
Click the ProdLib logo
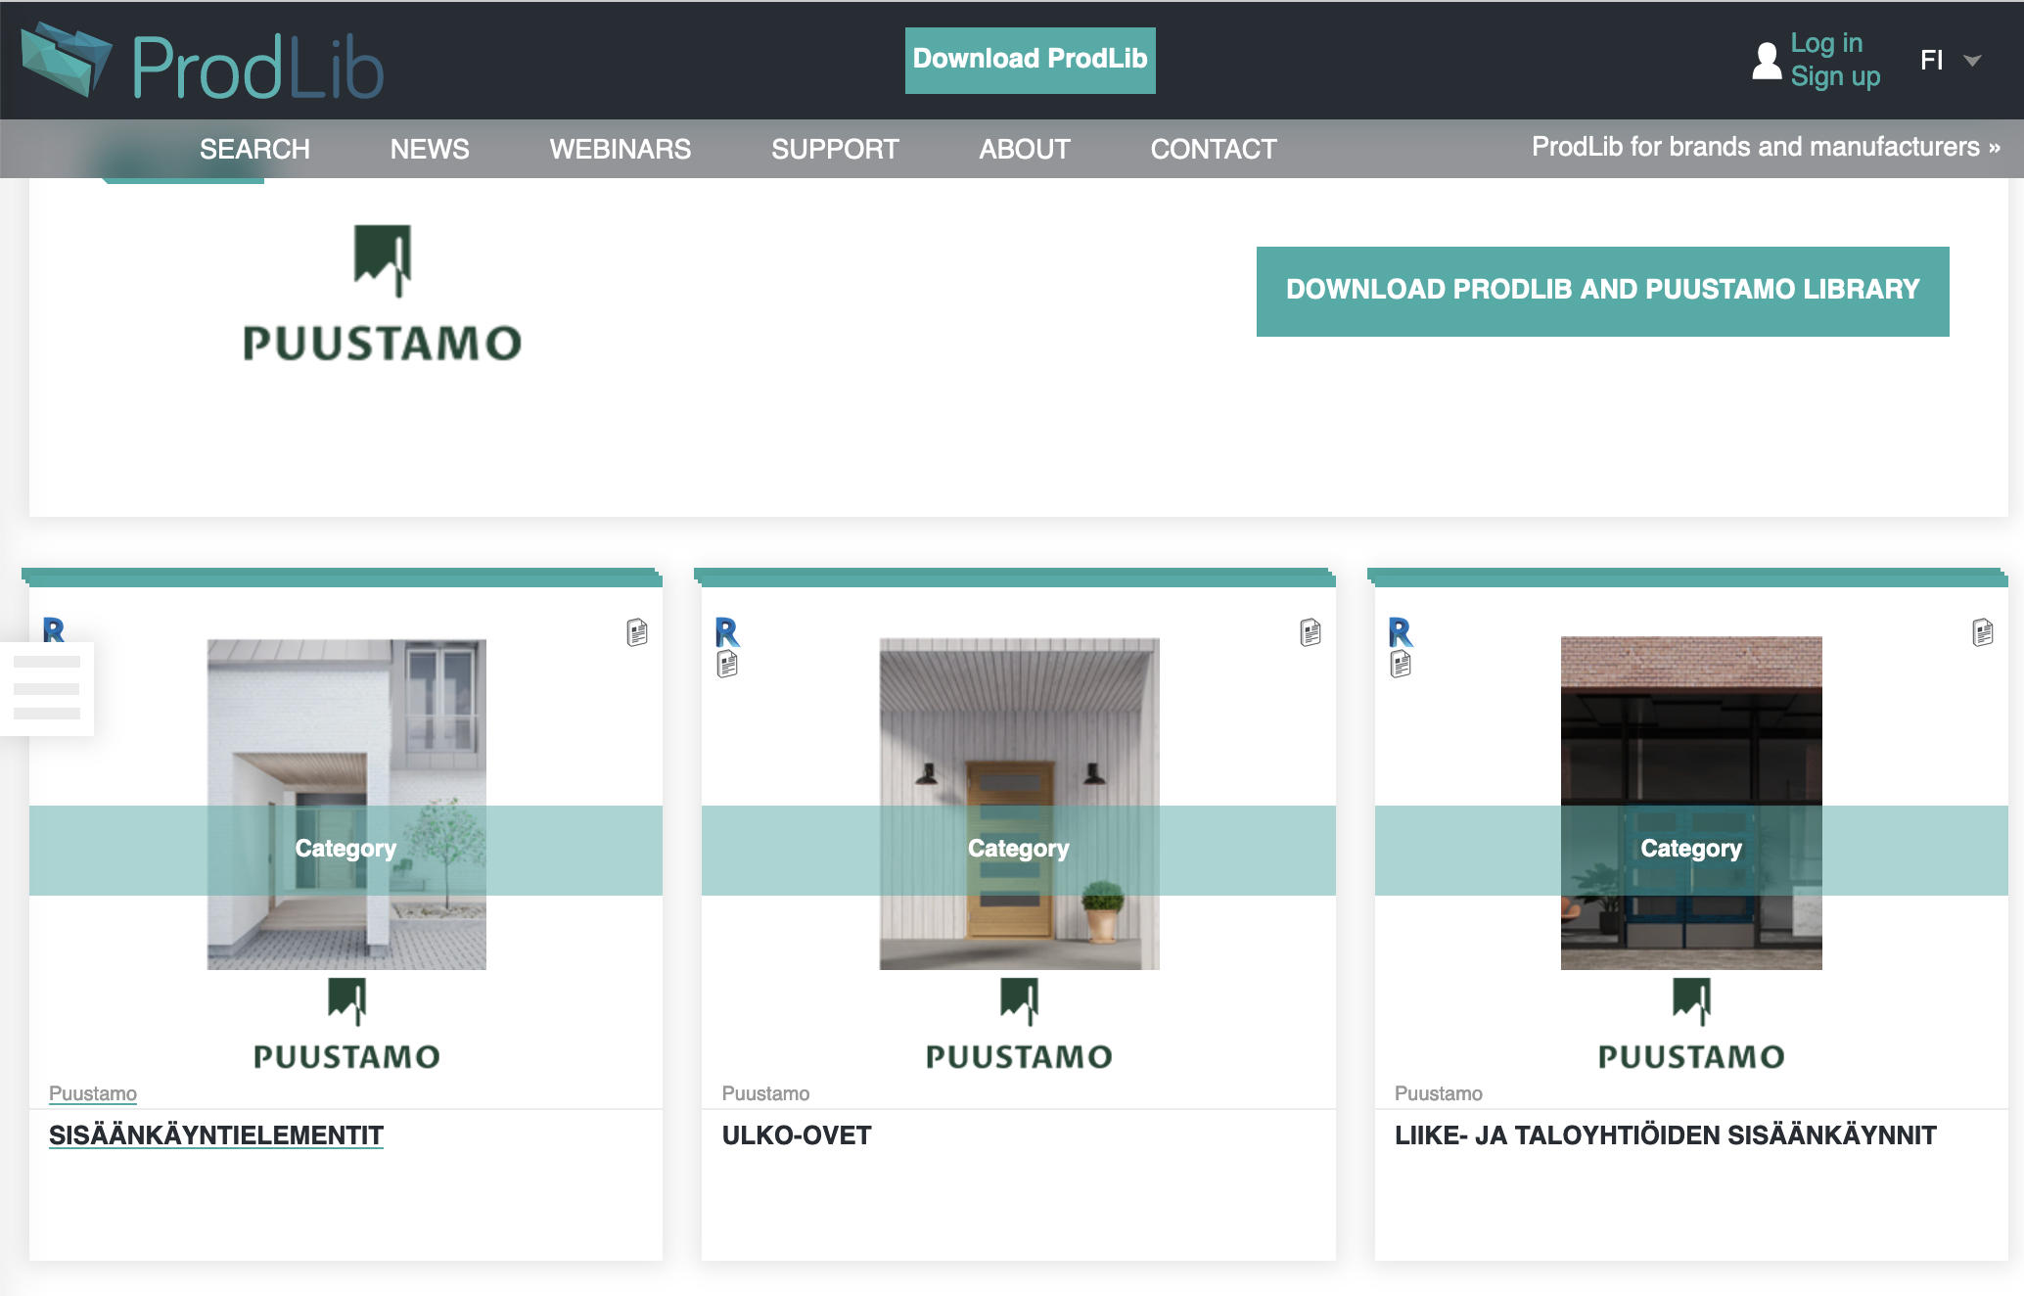[x=203, y=63]
